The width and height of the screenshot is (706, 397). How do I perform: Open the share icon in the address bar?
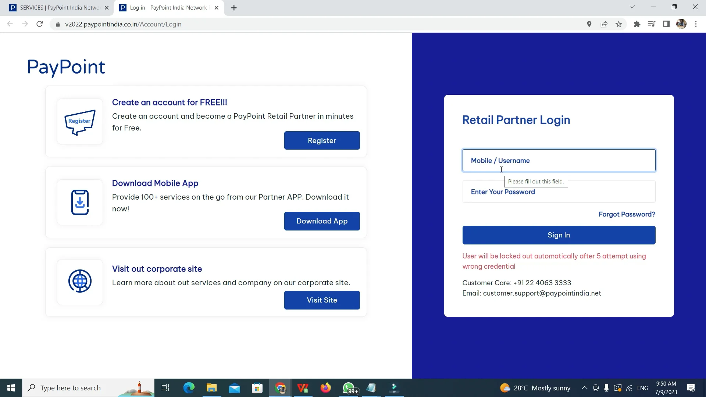(604, 24)
